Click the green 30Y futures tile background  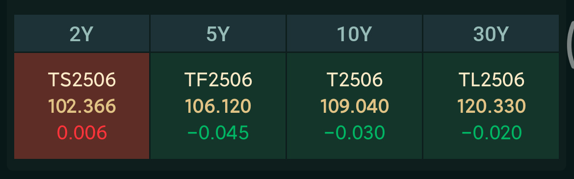click(x=491, y=106)
